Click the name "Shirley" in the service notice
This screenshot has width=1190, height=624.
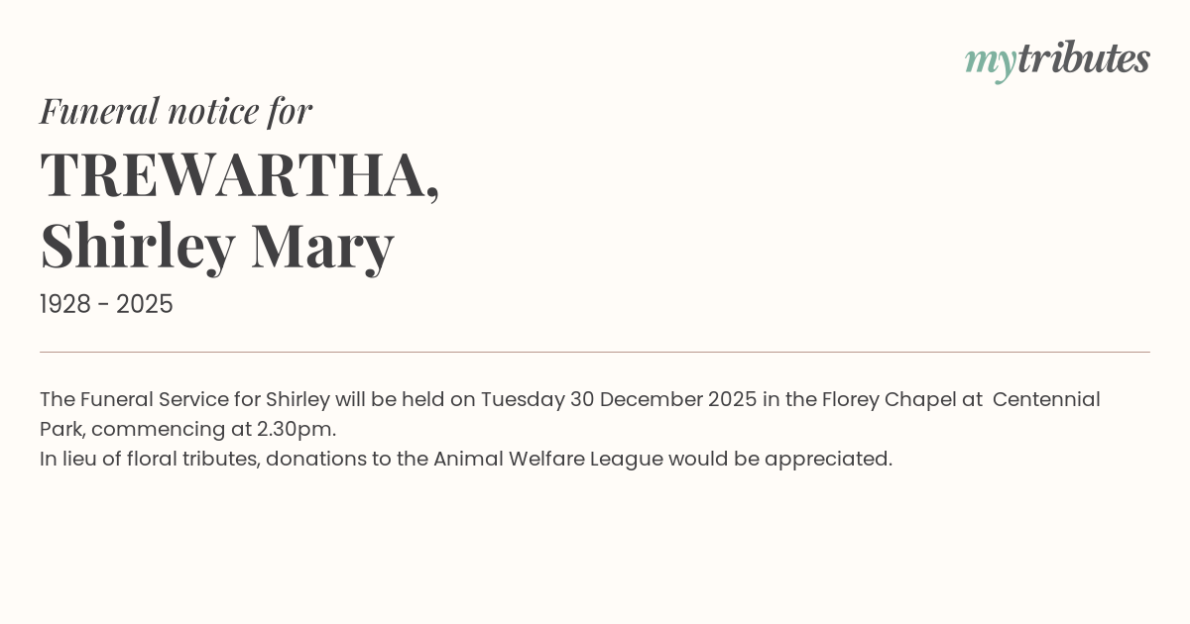click(x=297, y=399)
